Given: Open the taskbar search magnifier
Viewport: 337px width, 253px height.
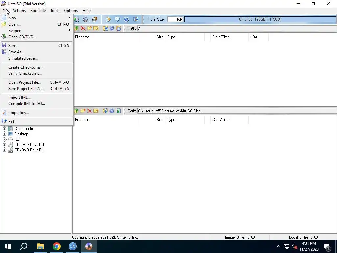Looking at the screenshot, I should (x=24, y=246).
